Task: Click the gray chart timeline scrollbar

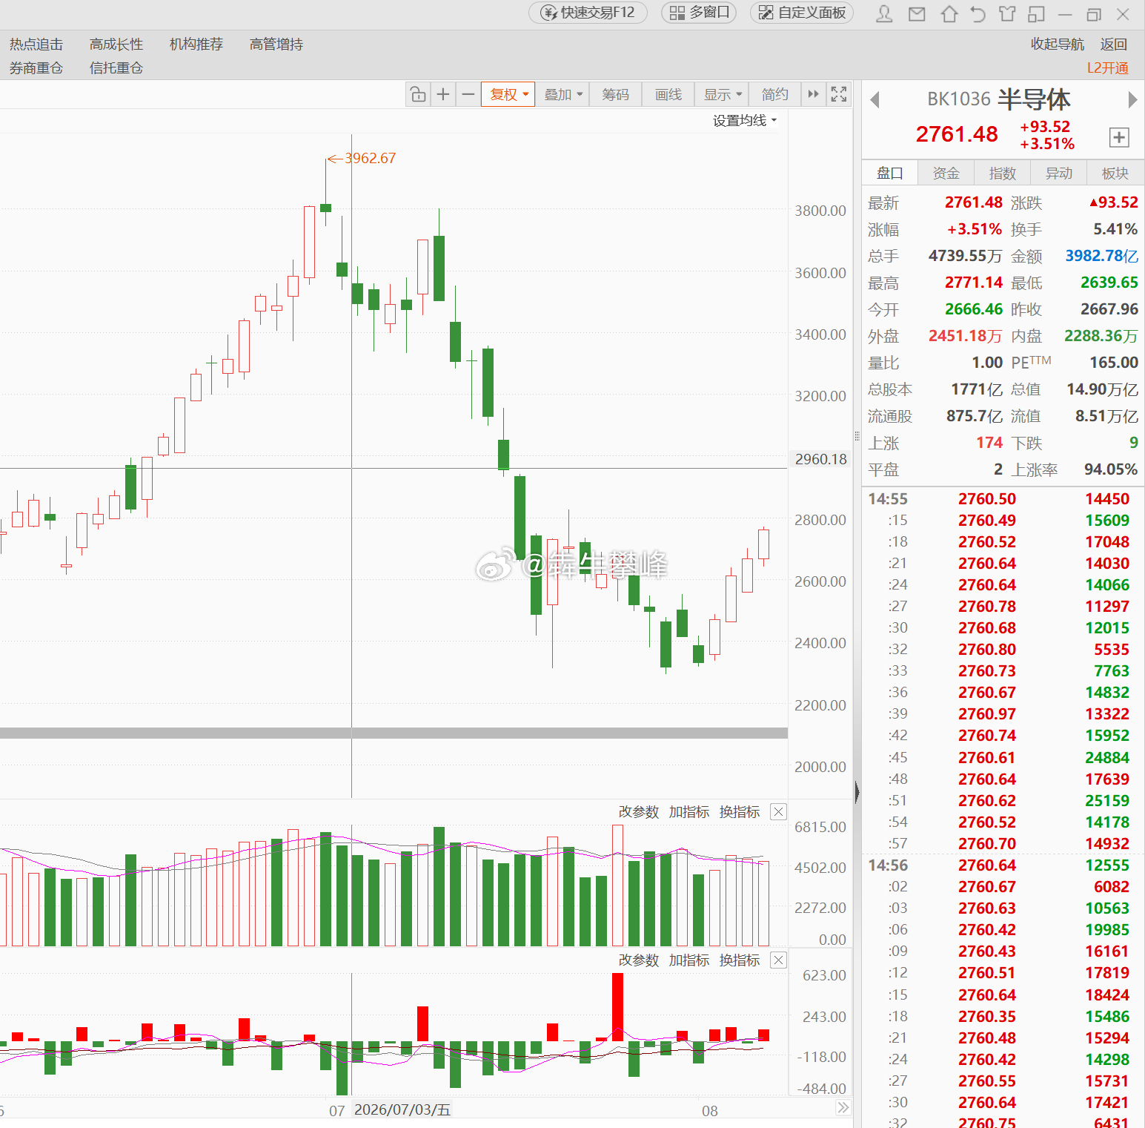Action: click(394, 733)
